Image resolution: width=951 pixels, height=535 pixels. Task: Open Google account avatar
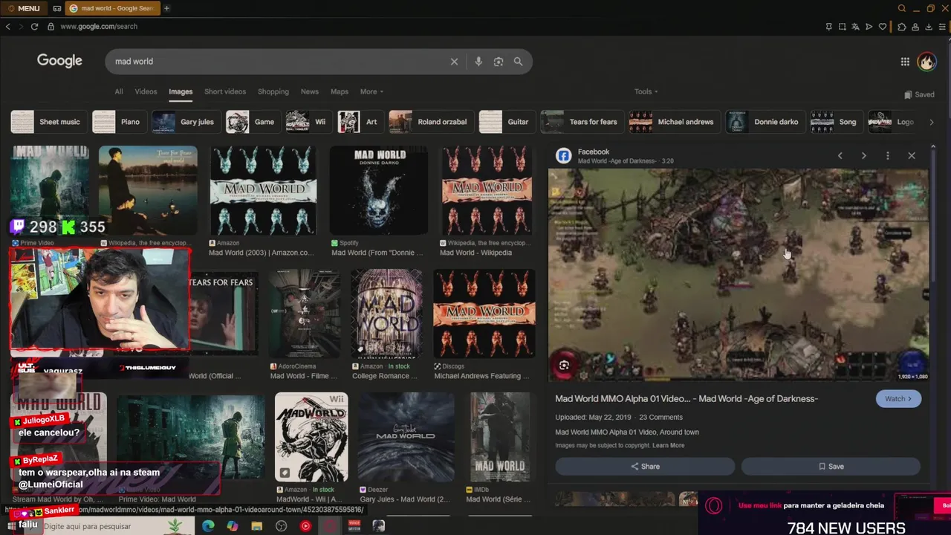tap(926, 62)
